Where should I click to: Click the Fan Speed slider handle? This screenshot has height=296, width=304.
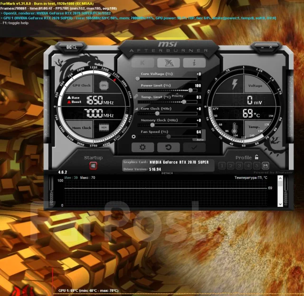[x=168, y=137]
